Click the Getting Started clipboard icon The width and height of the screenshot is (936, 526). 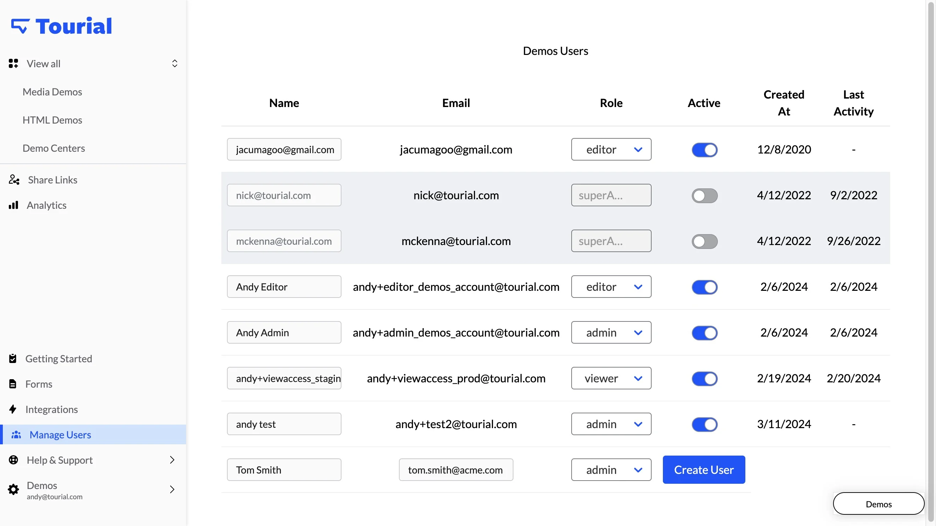(x=13, y=359)
